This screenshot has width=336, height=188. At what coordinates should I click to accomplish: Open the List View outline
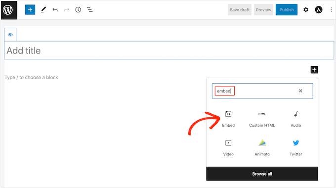click(x=89, y=10)
